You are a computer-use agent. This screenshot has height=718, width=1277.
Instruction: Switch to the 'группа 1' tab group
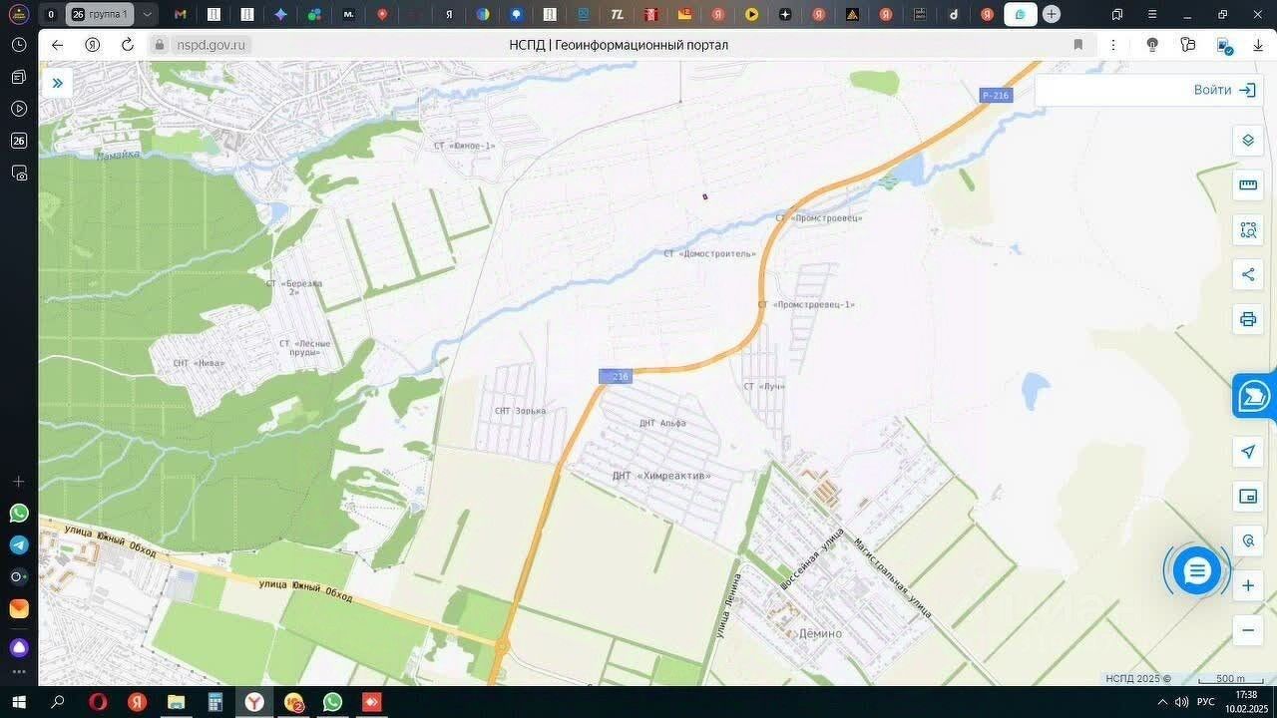pos(100,14)
